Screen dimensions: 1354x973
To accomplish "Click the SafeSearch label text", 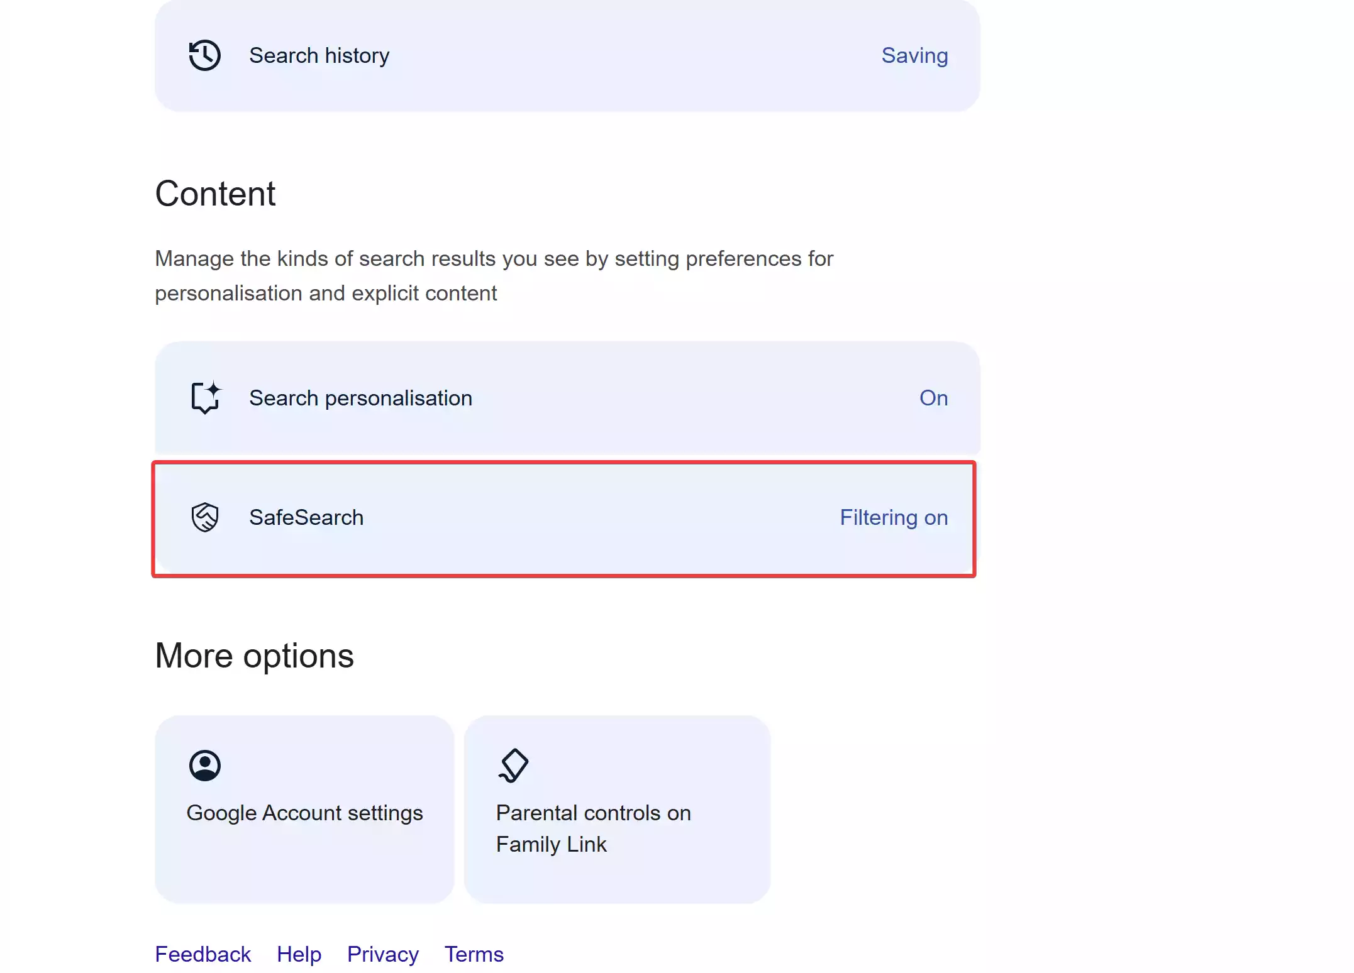I will (308, 517).
